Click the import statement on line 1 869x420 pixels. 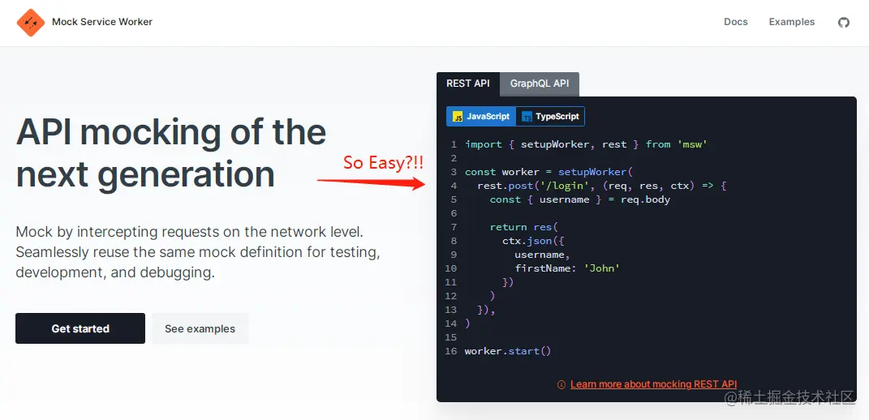(x=586, y=144)
